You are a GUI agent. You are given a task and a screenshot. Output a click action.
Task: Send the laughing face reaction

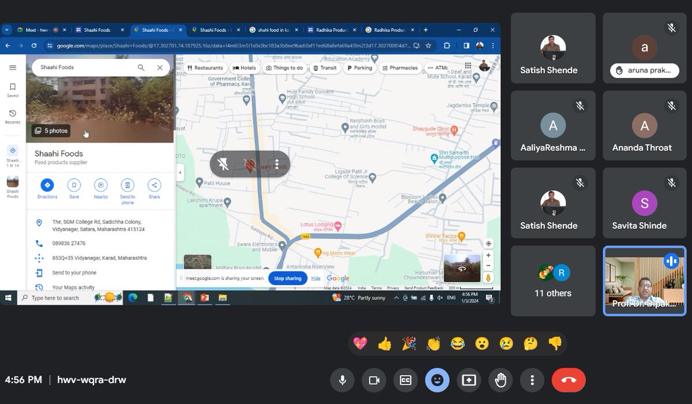[457, 344]
